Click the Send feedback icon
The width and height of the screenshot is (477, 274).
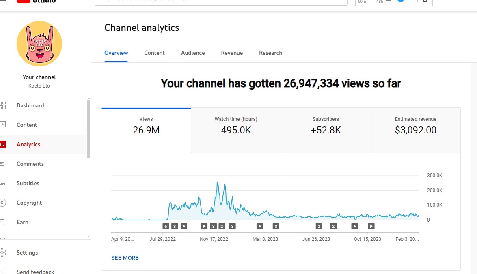point(3,271)
